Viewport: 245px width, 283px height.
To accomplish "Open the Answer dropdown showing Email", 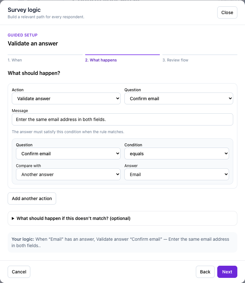I will [x=177, y=174].
